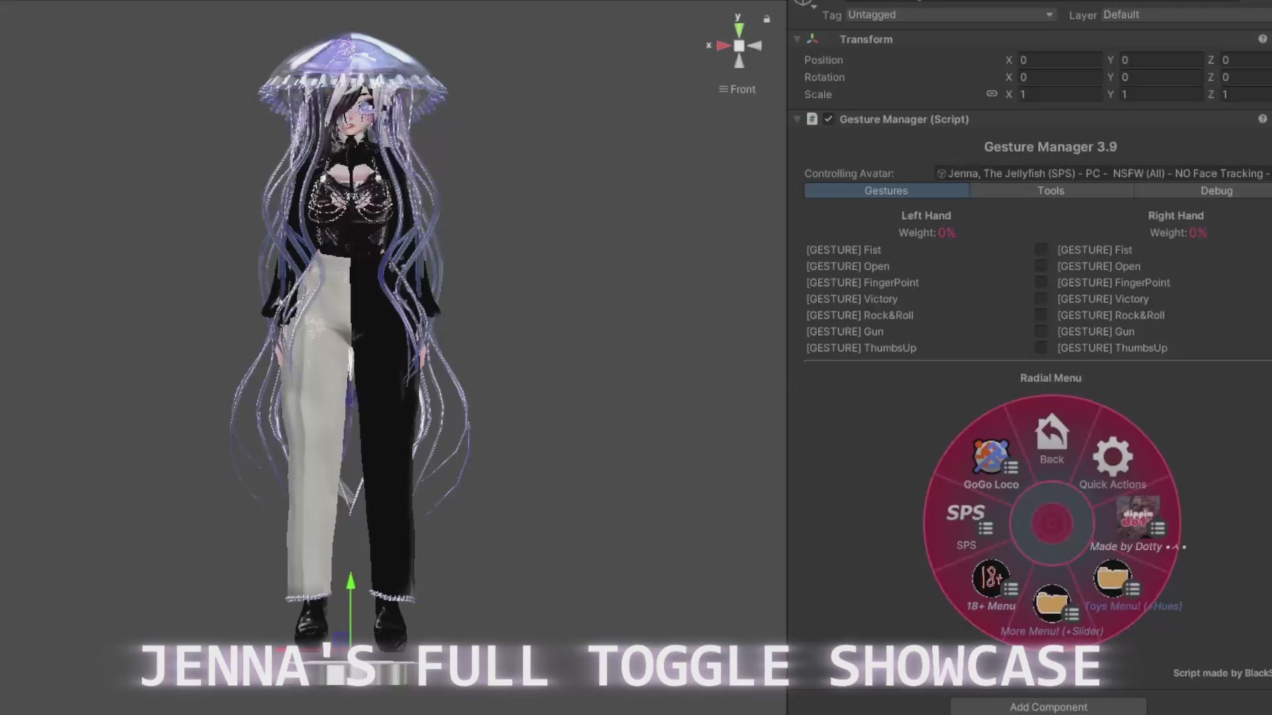Toggle the scene view lock icon
The width and height of the screenshot is (1272, 715).
(x=767, y=19)
